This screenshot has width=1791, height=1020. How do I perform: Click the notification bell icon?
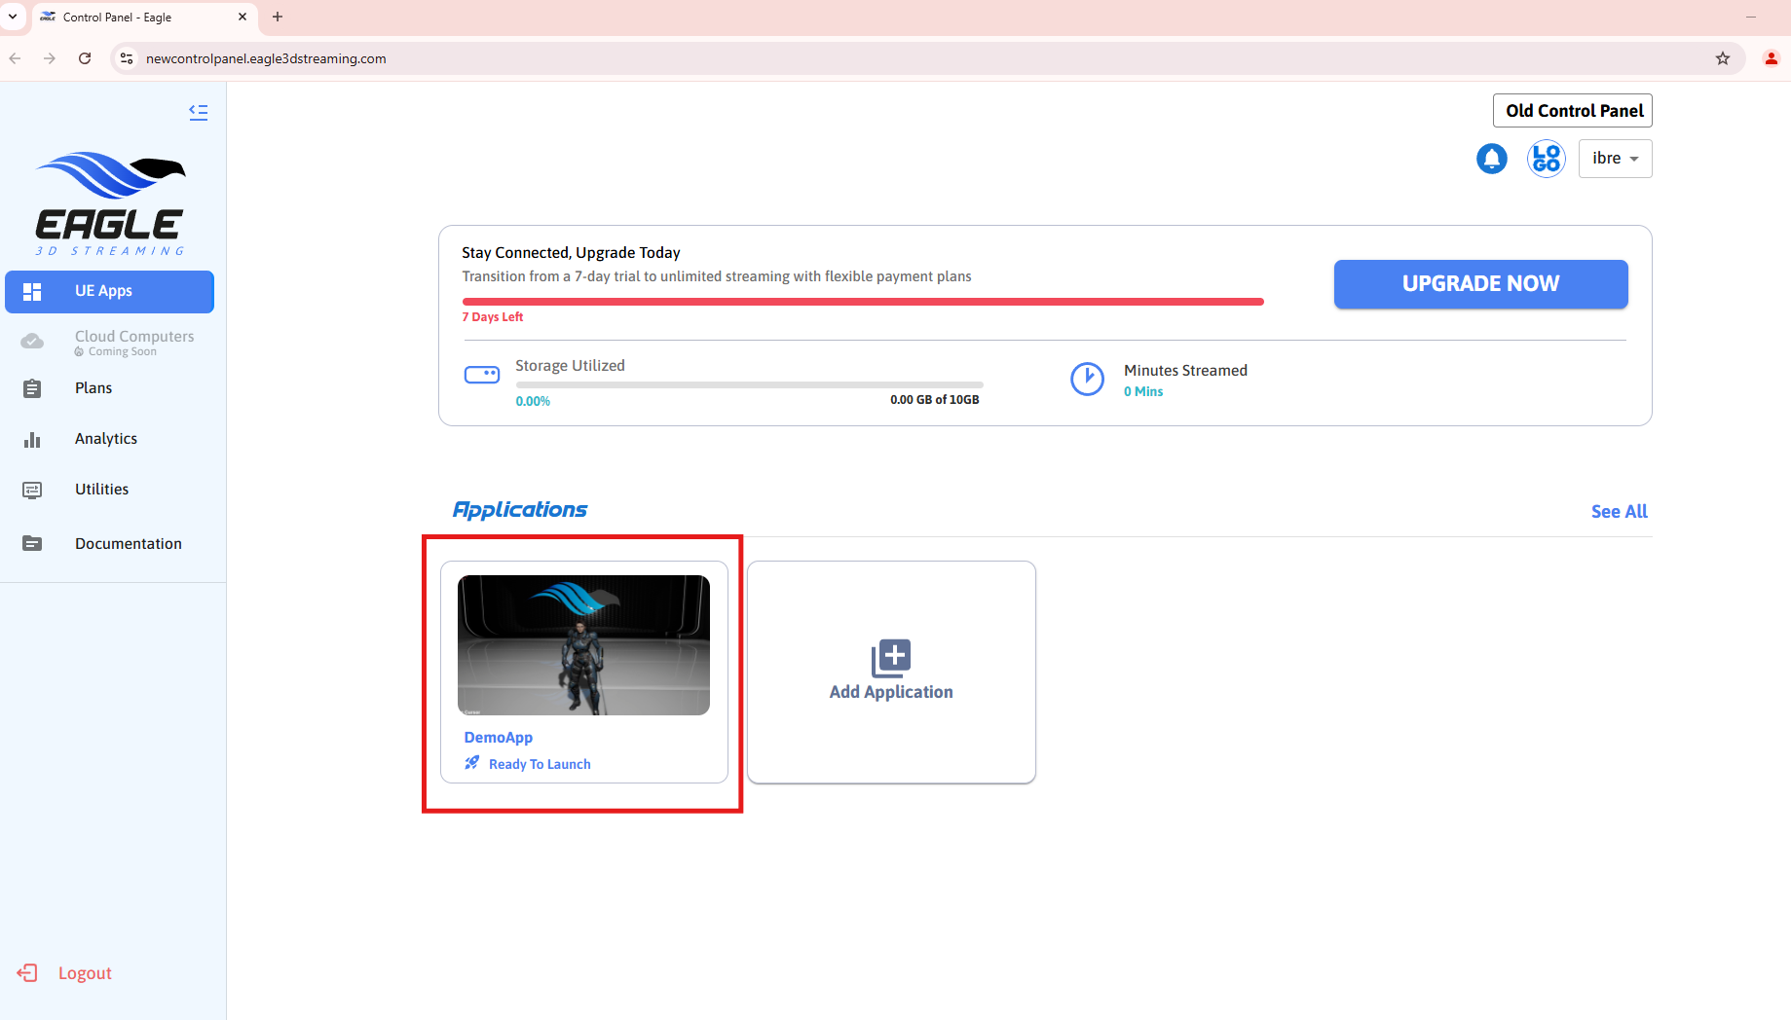point(1491,159)
